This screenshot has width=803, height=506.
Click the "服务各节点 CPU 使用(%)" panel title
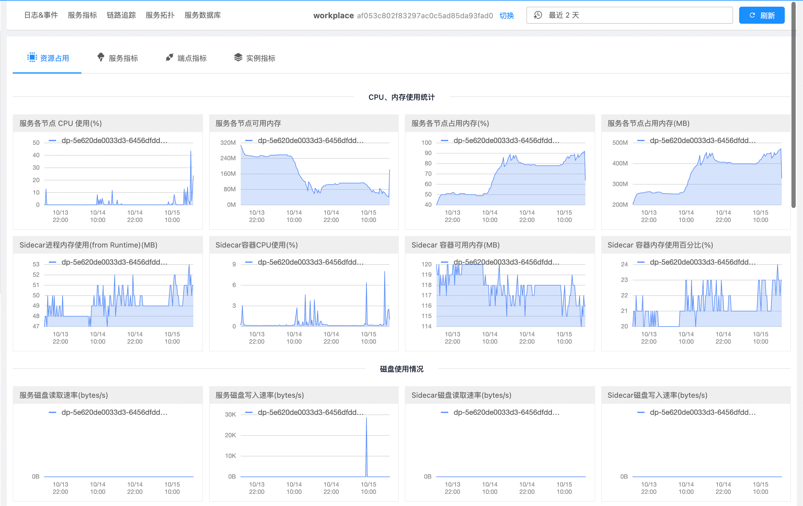(61, 123)
